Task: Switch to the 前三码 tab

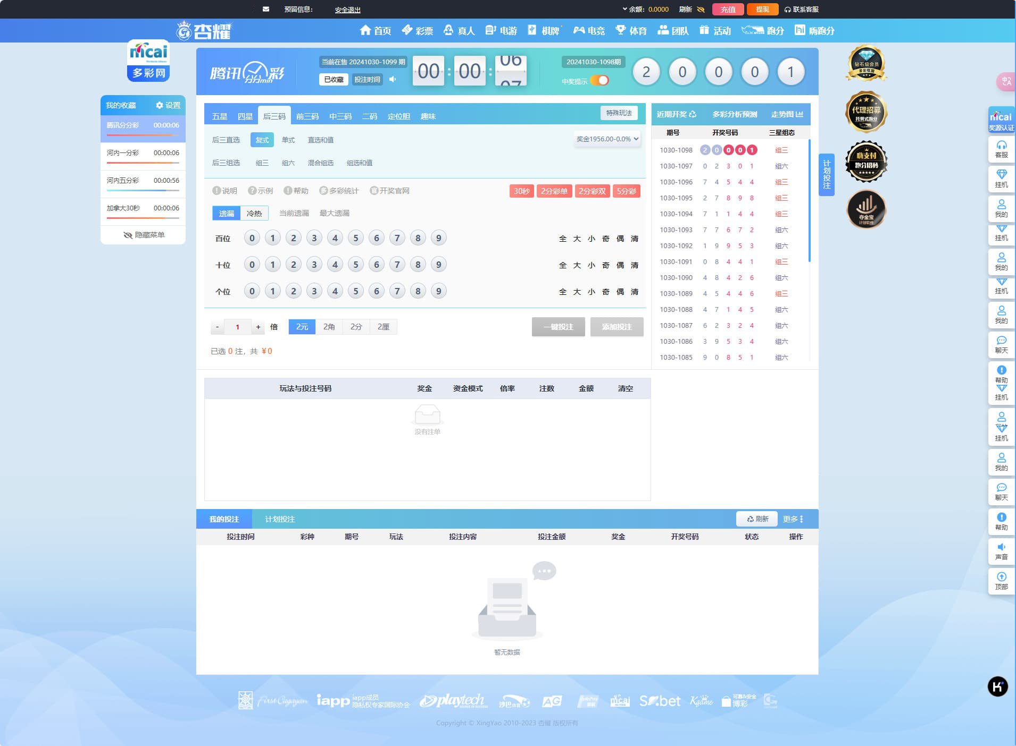Action: (x=307, y=116)
